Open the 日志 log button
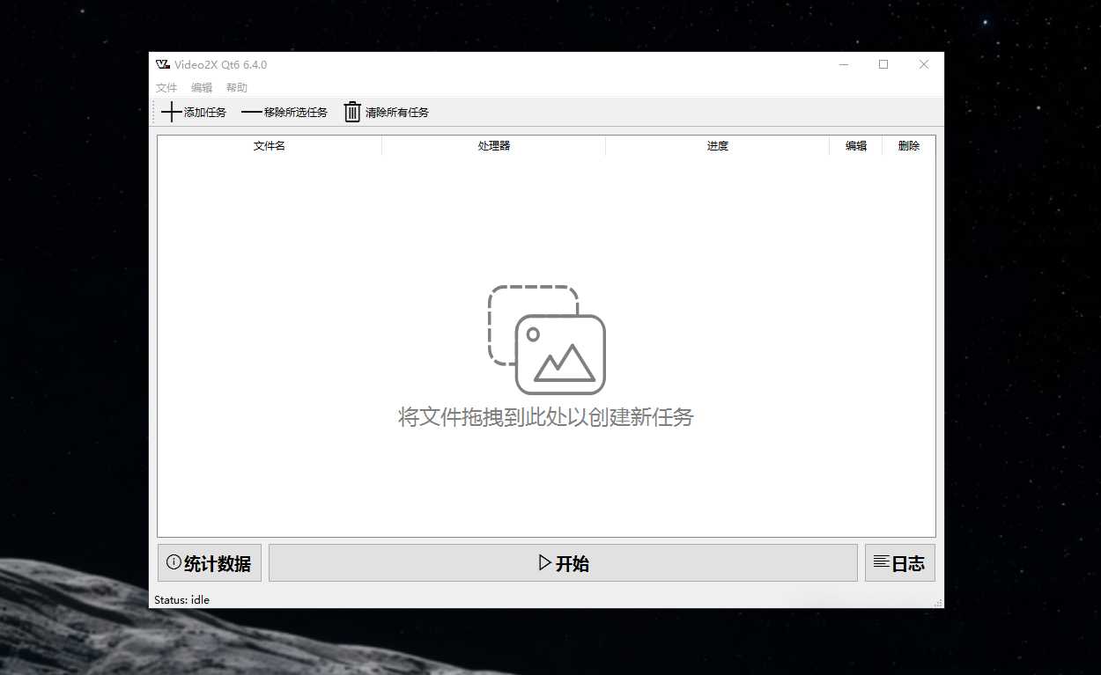 click(x=900, y=563)
